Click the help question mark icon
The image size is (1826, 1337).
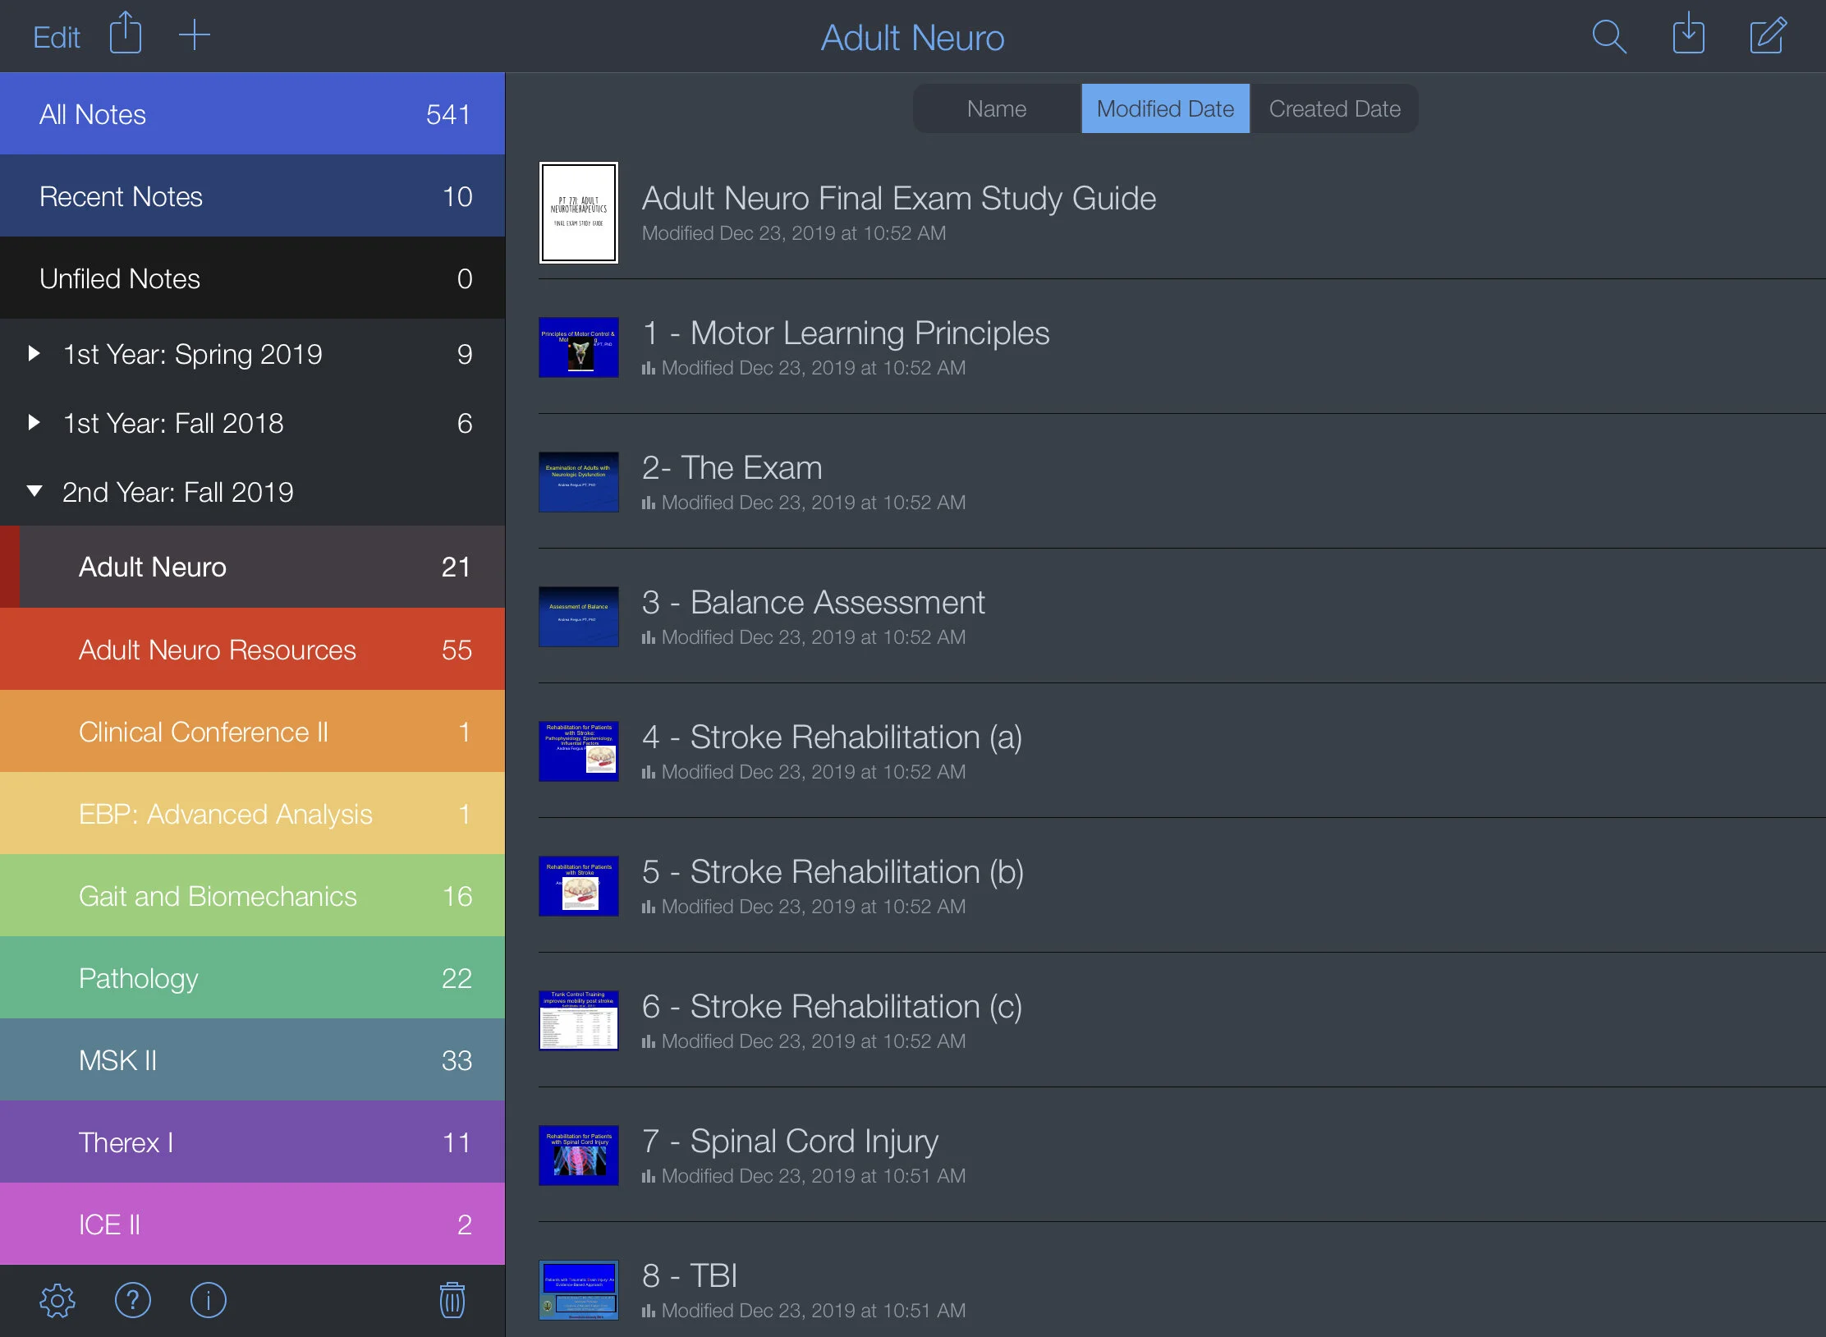tap(133, 1300)
